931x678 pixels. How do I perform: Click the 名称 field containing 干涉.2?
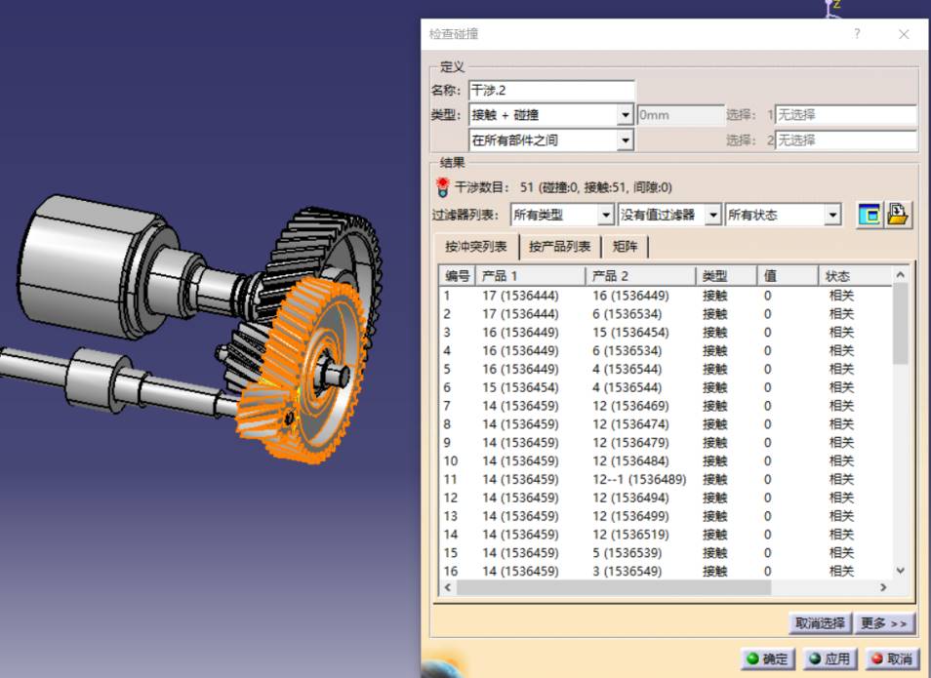pos(551,91)
